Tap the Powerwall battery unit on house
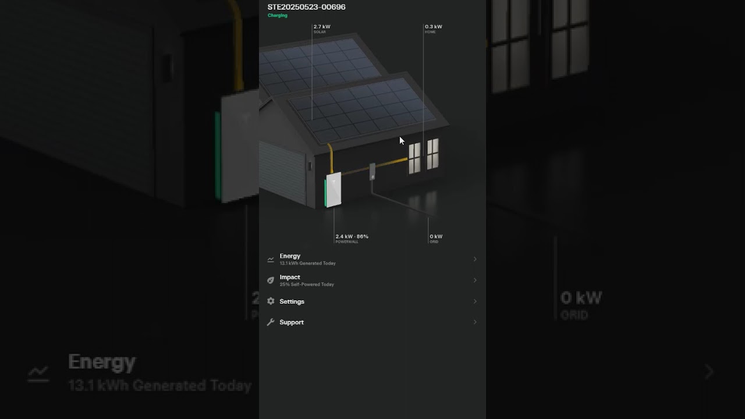Screen dimensions: 745x419 pyautogui.click(x=333, y=190)
